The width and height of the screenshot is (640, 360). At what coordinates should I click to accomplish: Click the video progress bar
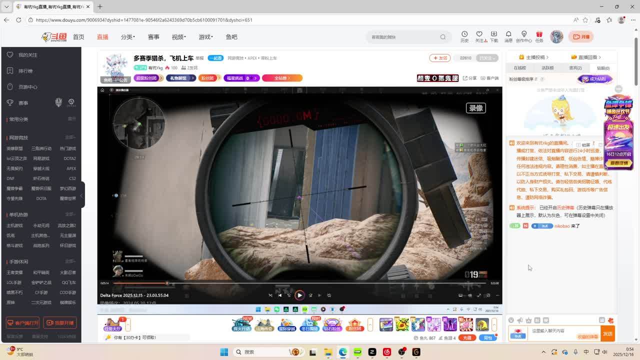(x=299, y=283)
